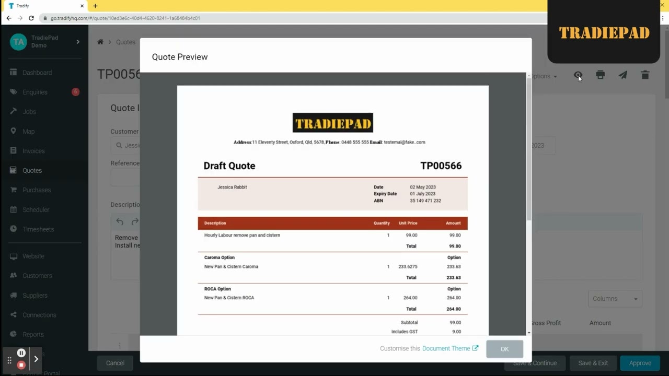Click the Customer search field

click(x=125, y=146)
